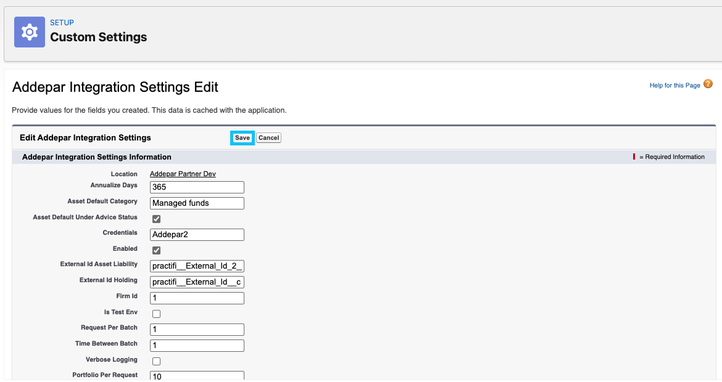Click the Credentials input field
Image resolution: width=722 pixels, height=382 pixels.
click(197, 235)
